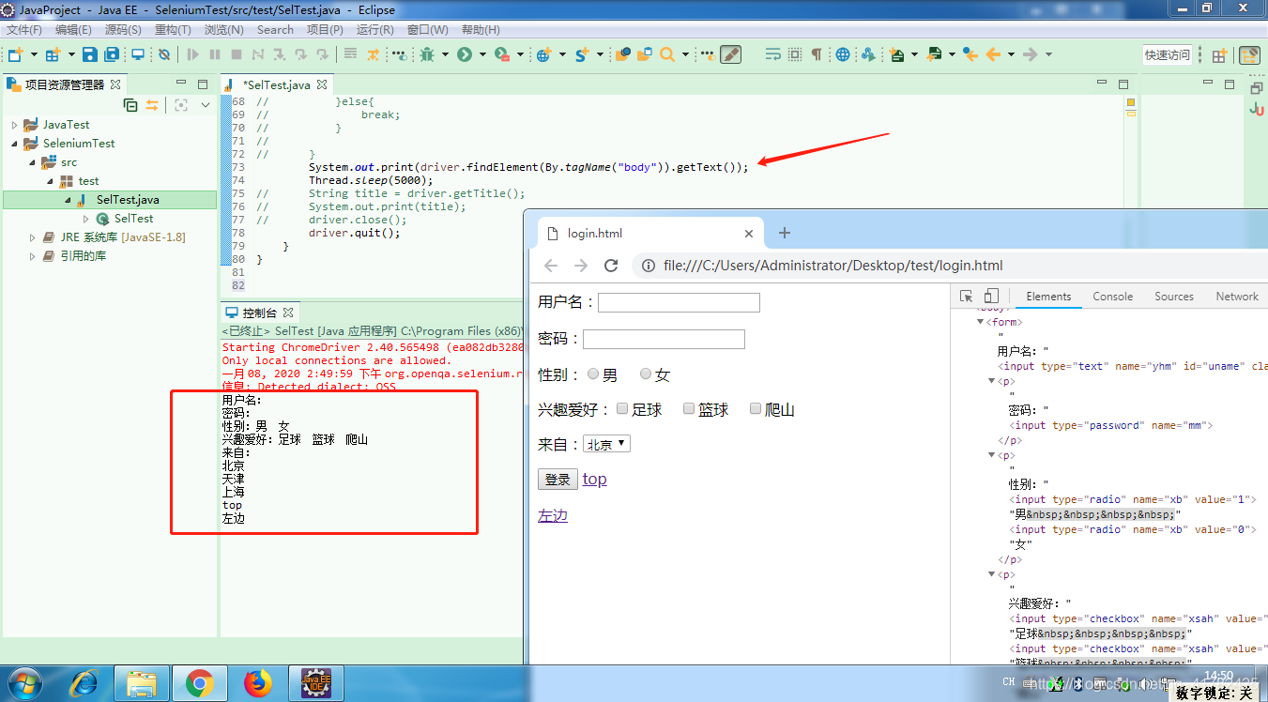Open Debug icon dropdown arrow
This screenshot has width=1268, height=702.
point(445,54)
